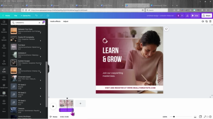Adjust audio volume speaker icon
The image size is (213, 119).
tap(203, 21)
